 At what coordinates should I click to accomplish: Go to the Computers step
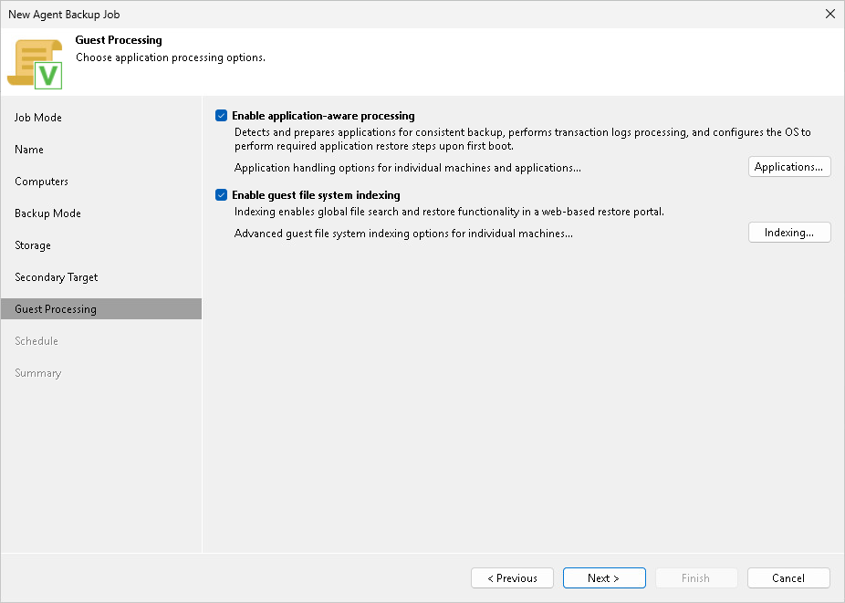(41, 182)
